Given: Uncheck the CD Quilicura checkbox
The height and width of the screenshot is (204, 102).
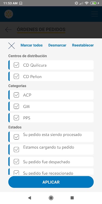Looking at the screenshot, I should 16,65.
